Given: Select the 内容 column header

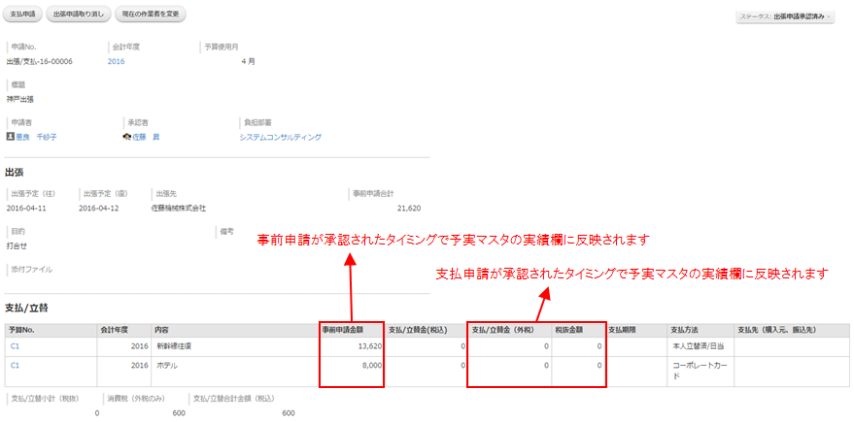Looking at the screenshot, I should click(x=235, y=330).
